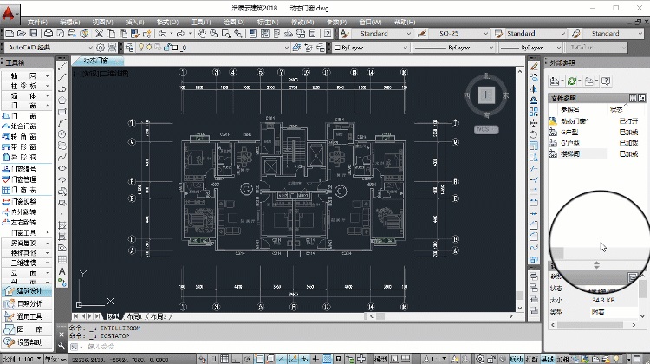Open the ISO-25 dimension style dropdown

pyautogui.click(x=451, y=34)
